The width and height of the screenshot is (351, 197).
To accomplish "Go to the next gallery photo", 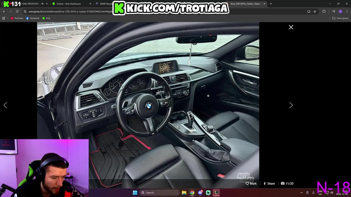I will click(291, 105).
